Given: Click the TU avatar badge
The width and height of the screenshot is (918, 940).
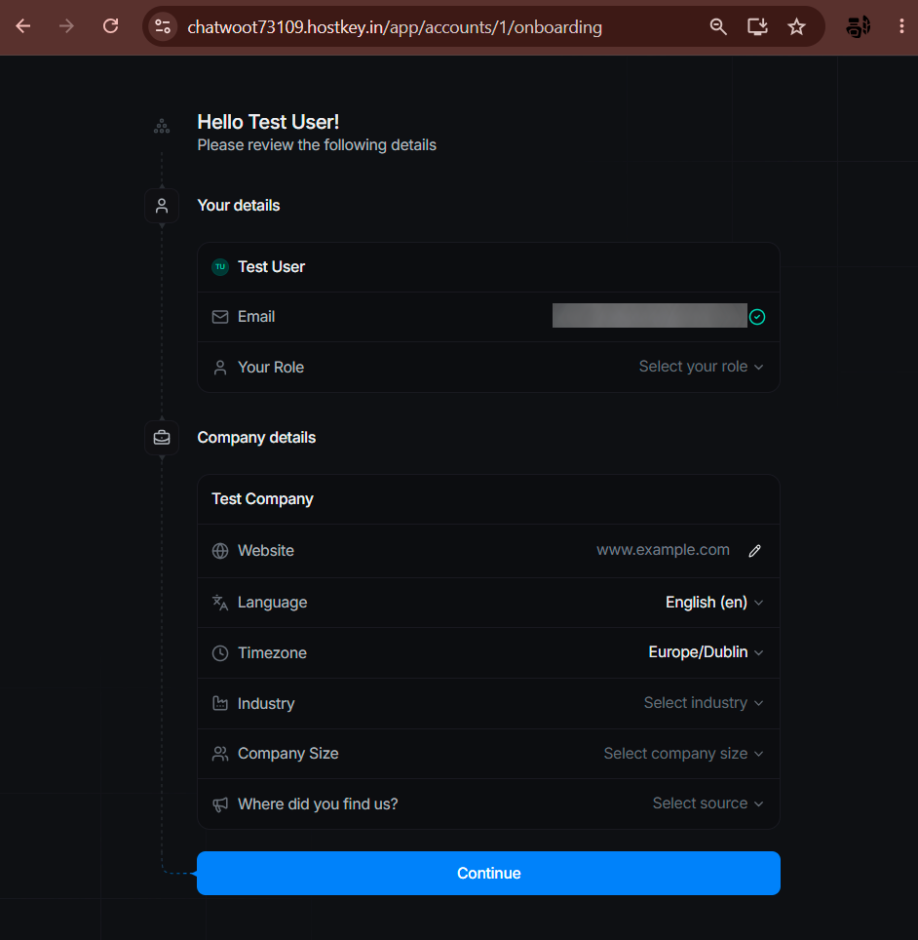Looking at the screenshot, I should 220,267.
